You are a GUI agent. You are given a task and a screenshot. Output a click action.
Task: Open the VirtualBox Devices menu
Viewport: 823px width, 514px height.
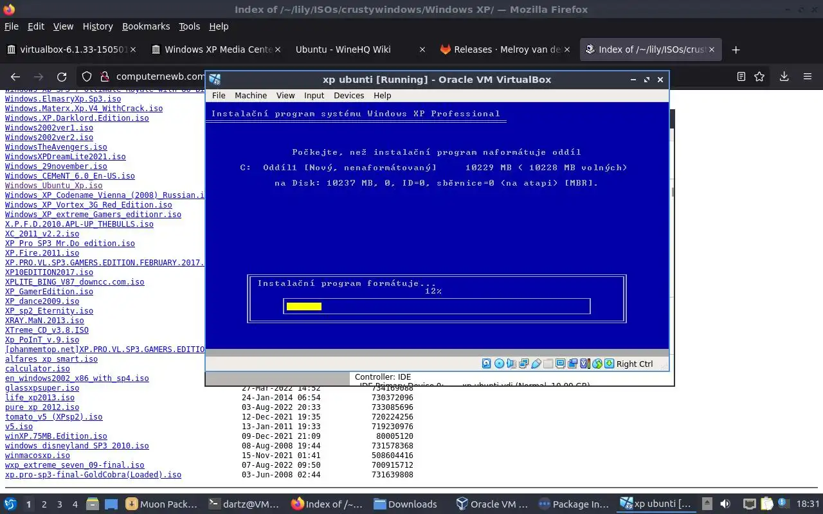[x=349, y=95]
